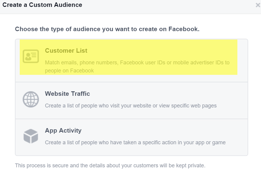Viewport: 261px width, 176px height.
Task: Pick the App Activity heading
Action: coord(63,131)
